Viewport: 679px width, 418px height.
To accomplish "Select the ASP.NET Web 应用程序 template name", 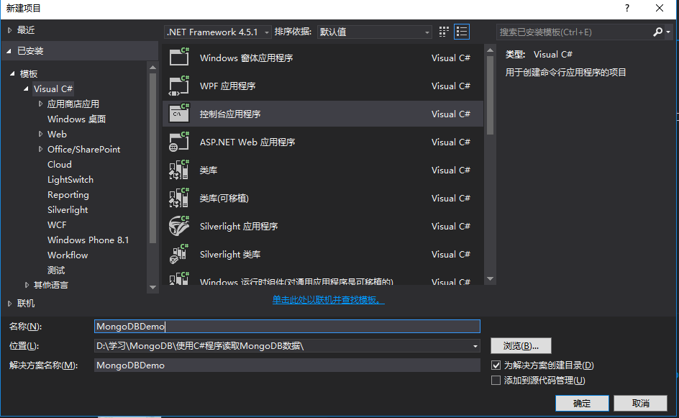I will coord(247,142).
